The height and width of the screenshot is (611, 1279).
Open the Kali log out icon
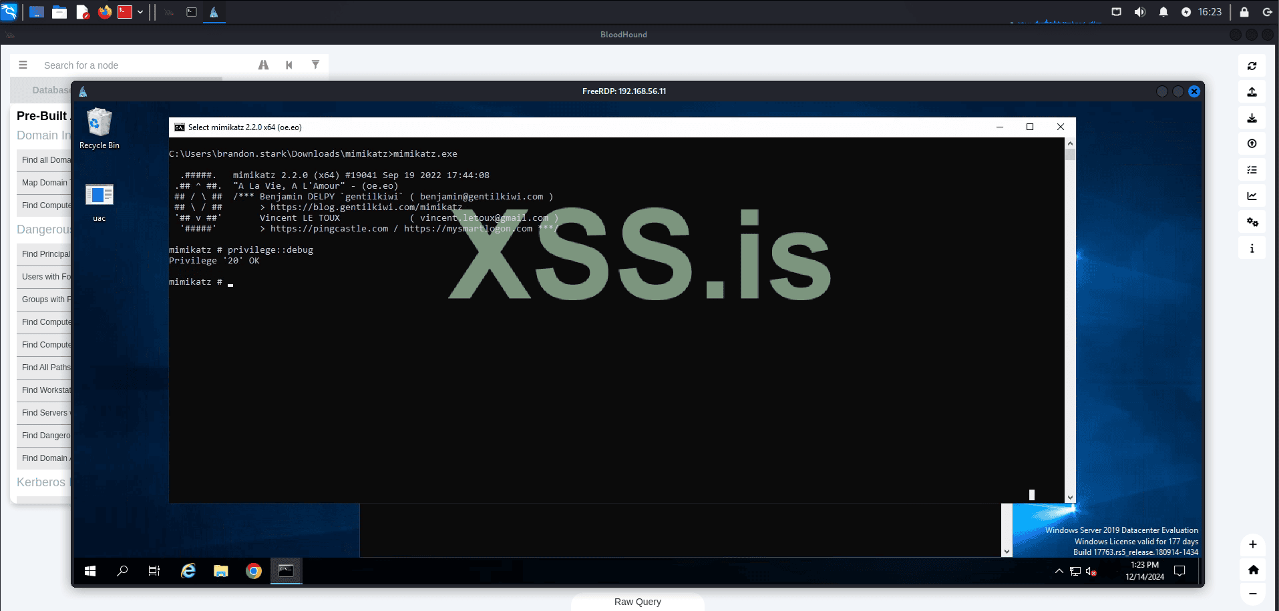point(1267,12)
